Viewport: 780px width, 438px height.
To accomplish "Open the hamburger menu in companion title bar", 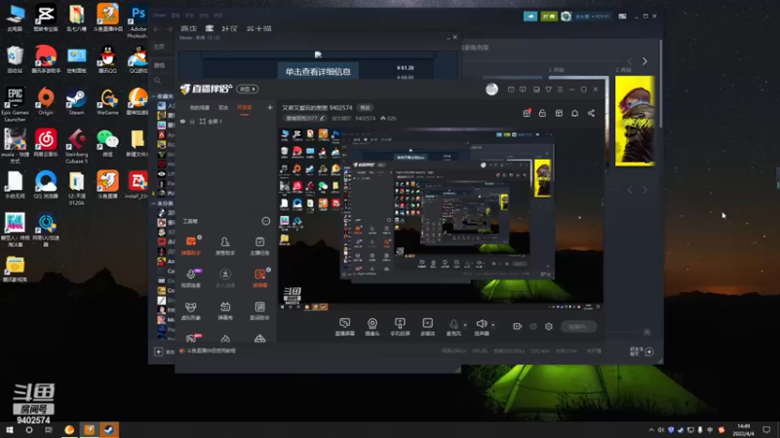I will pos(560,90).
